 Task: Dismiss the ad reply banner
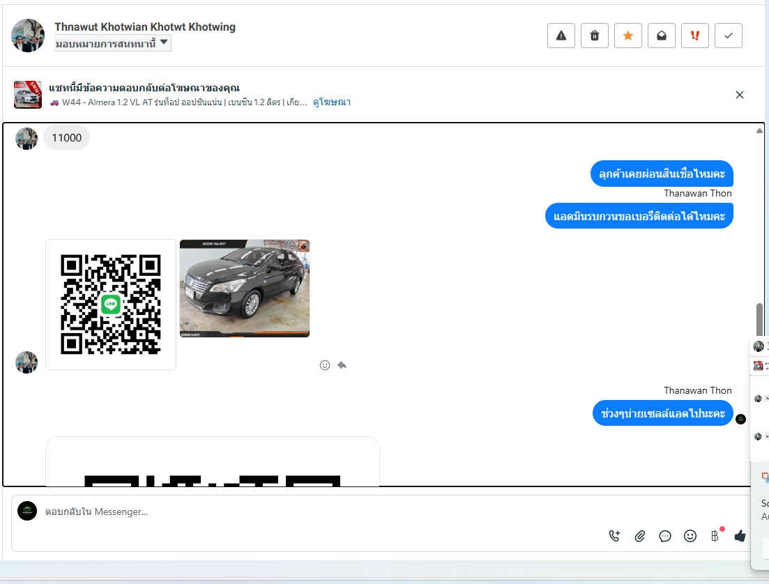740,95
